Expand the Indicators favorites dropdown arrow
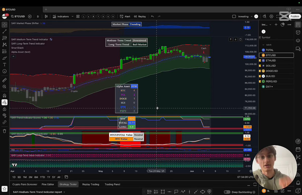Screen dimensions: 302x195 72,17
